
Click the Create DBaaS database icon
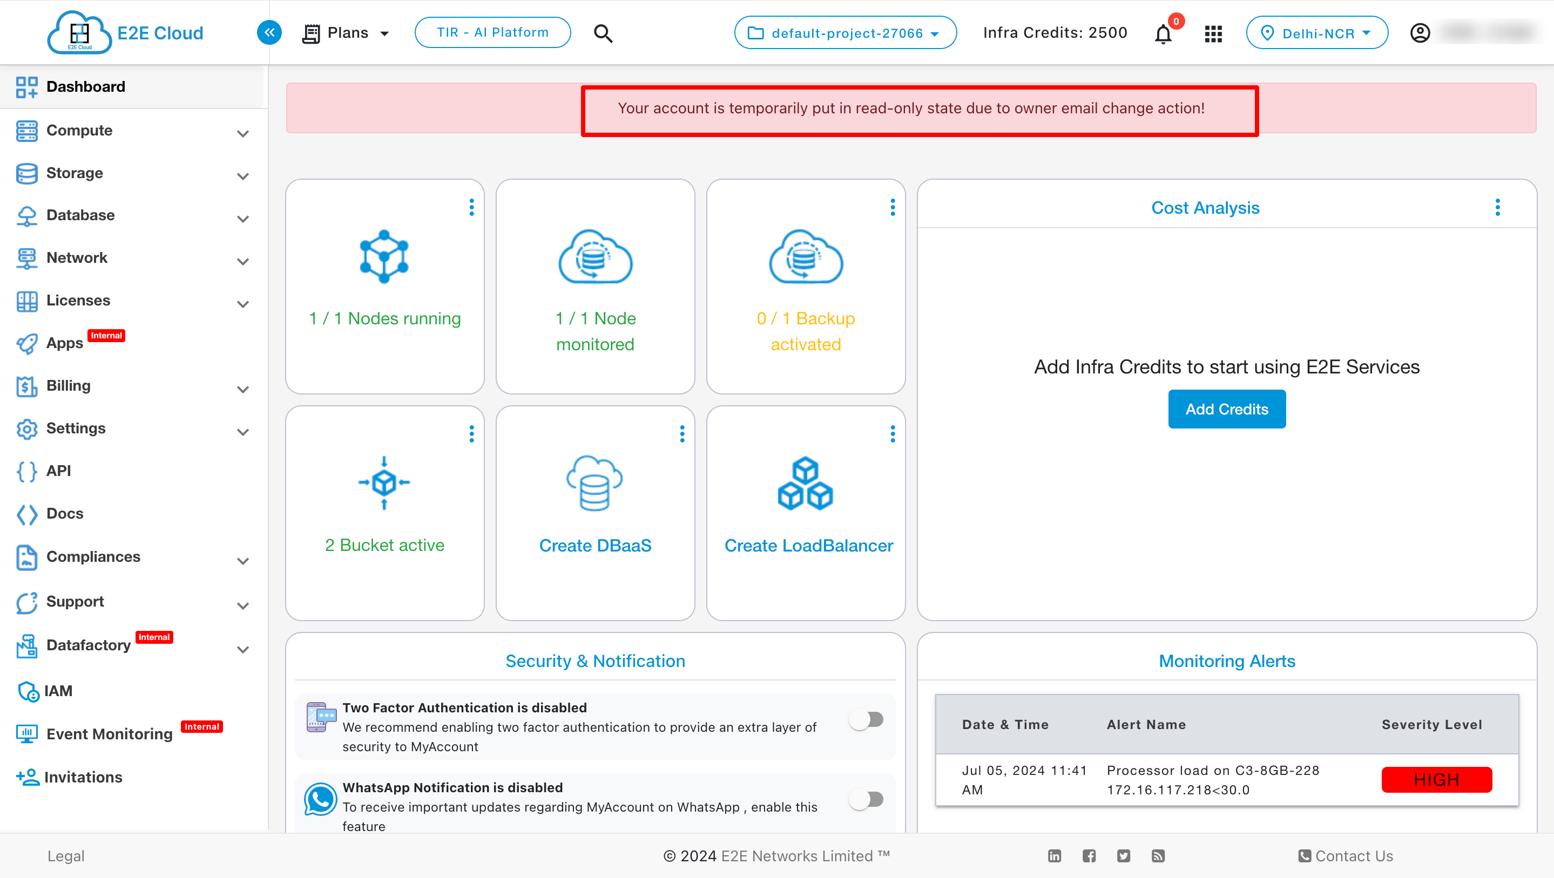(x=595, y=482)
